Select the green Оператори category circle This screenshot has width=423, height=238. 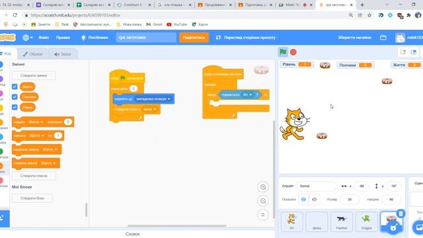1,151
